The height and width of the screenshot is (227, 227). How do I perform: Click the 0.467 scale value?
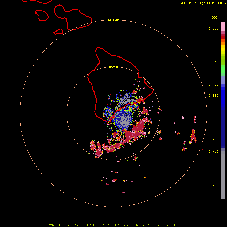[214, 140]
